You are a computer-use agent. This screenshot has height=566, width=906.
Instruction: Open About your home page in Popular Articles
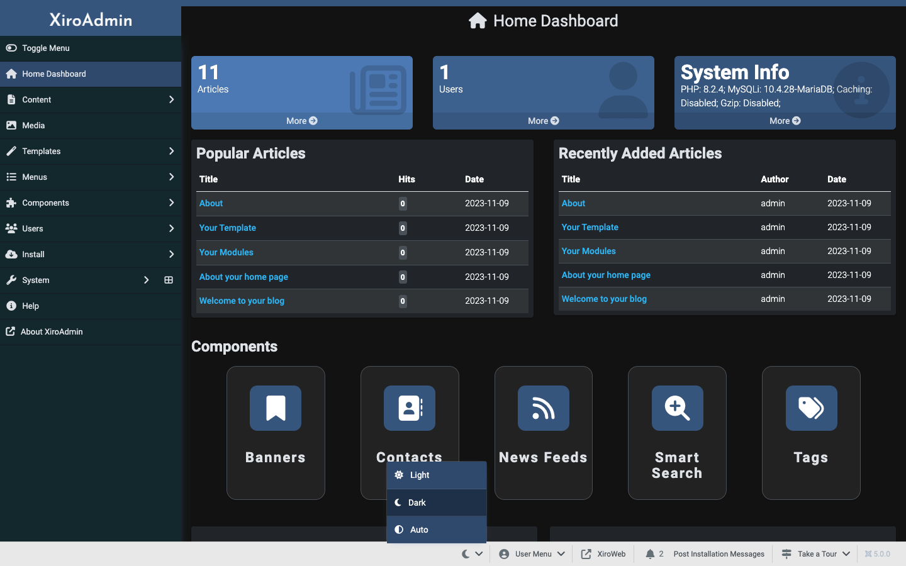tap(243, 277)
